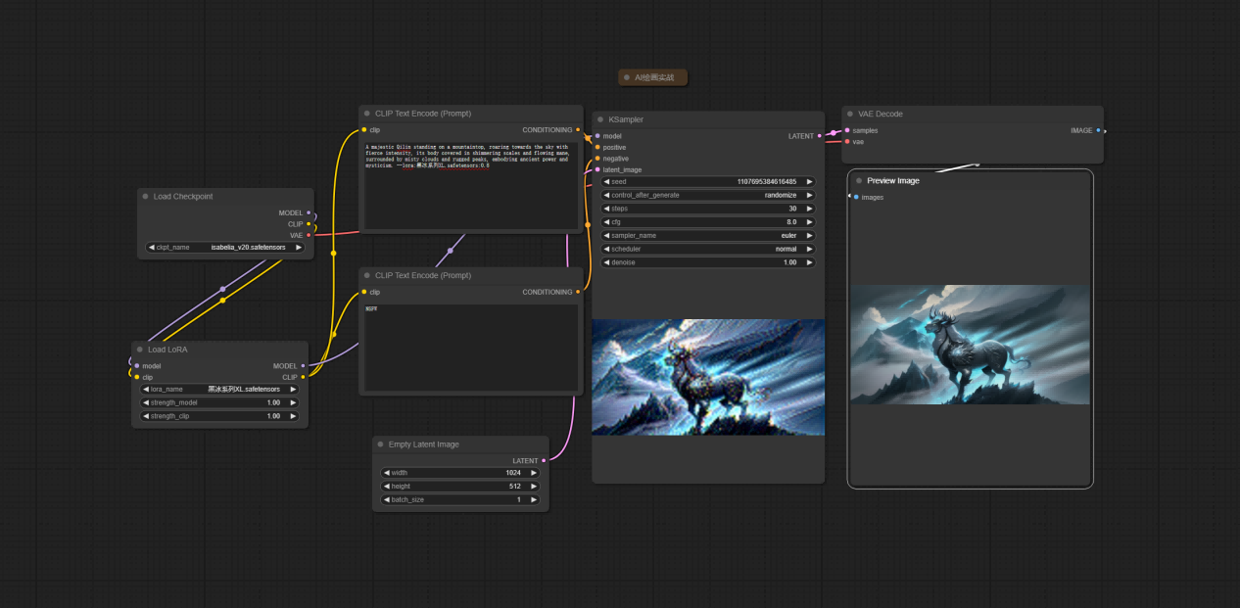Collapse the VAE Decode node title dot
Viewport: 1240px width, 608px height.
[x=849, y=114]
